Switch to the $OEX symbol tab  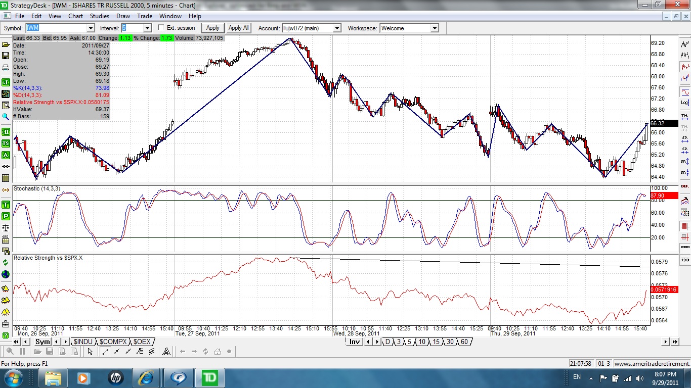pyautogui.click(x=142, y=342)
